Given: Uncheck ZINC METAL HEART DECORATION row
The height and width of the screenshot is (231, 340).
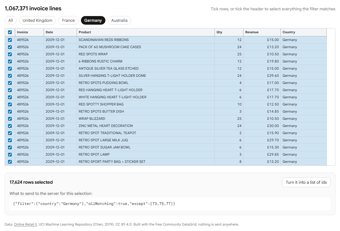Looking at the screenshot, I should pos(10,126).
